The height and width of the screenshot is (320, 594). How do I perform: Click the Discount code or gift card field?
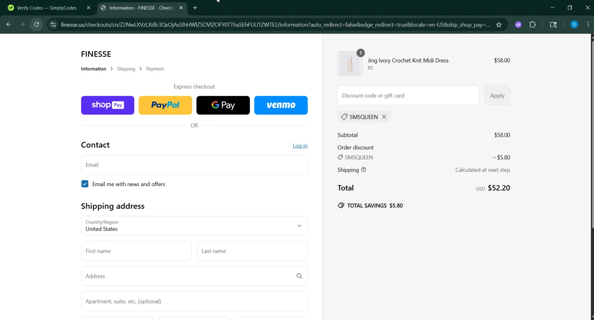[408, 95]
